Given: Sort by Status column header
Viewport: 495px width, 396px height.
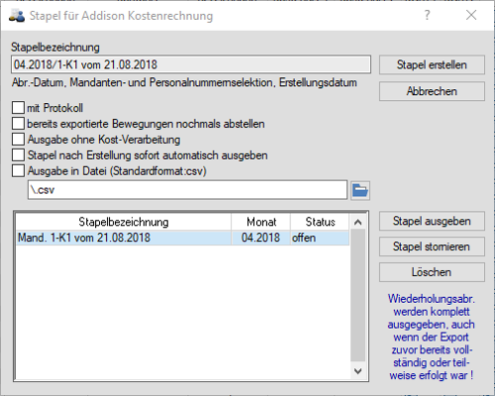Looking at the screenshot, I should tap(320, 222).
